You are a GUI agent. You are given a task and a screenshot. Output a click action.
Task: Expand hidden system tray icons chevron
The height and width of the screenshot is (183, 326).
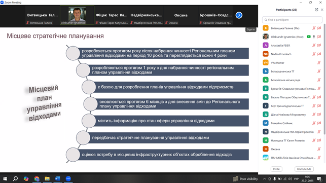pyautogui.click(x=264, y=178)
